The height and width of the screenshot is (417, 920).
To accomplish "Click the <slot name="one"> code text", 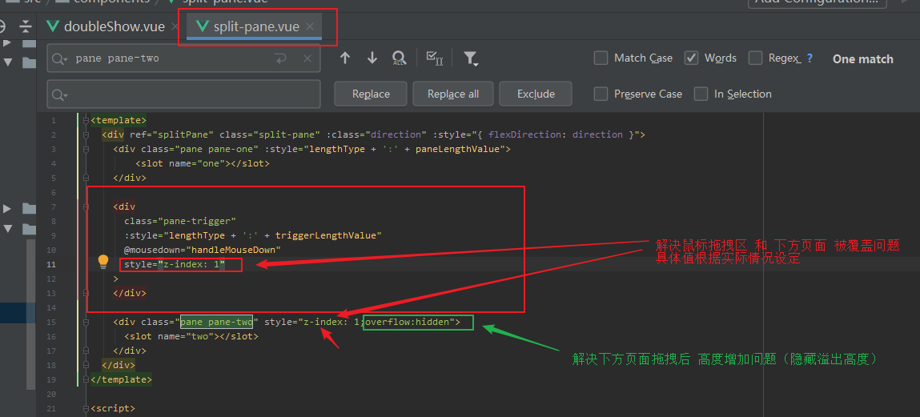I will (203, 163).
